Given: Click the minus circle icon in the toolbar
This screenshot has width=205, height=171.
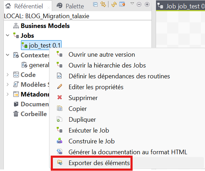Looking at the screenshot, I should pos(139,5).
